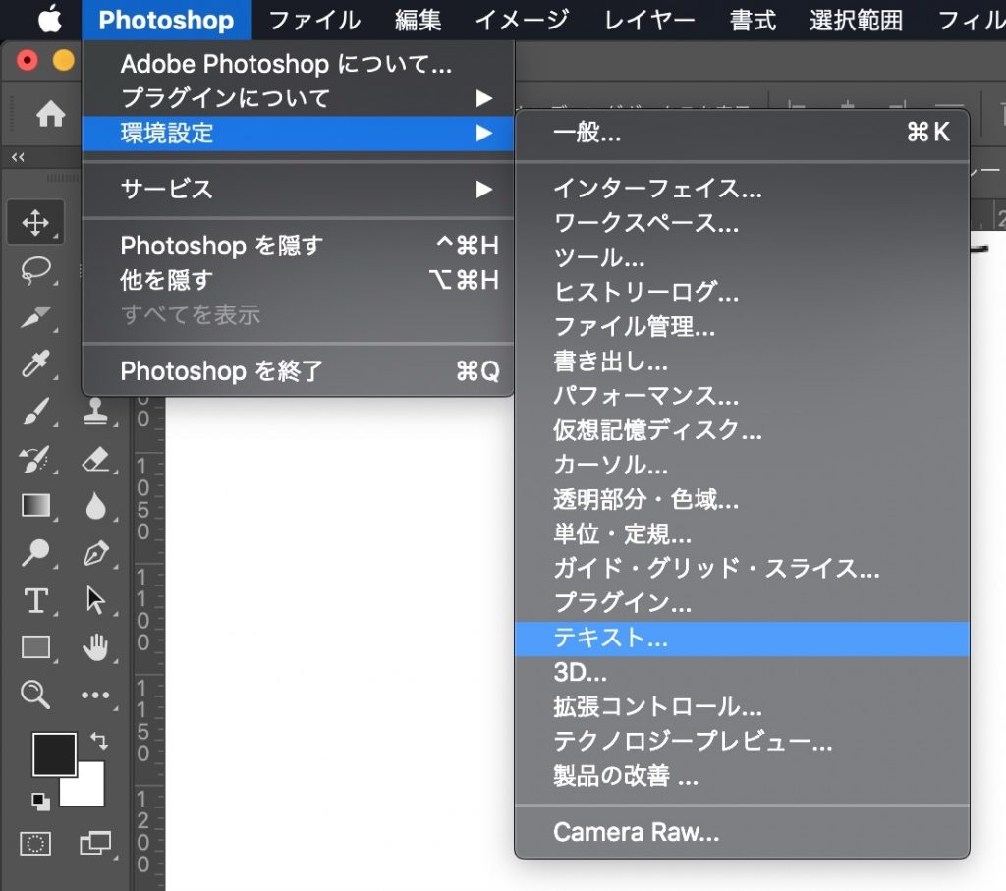
Task: Open the 書式 menu
Action: click(753, 20)
